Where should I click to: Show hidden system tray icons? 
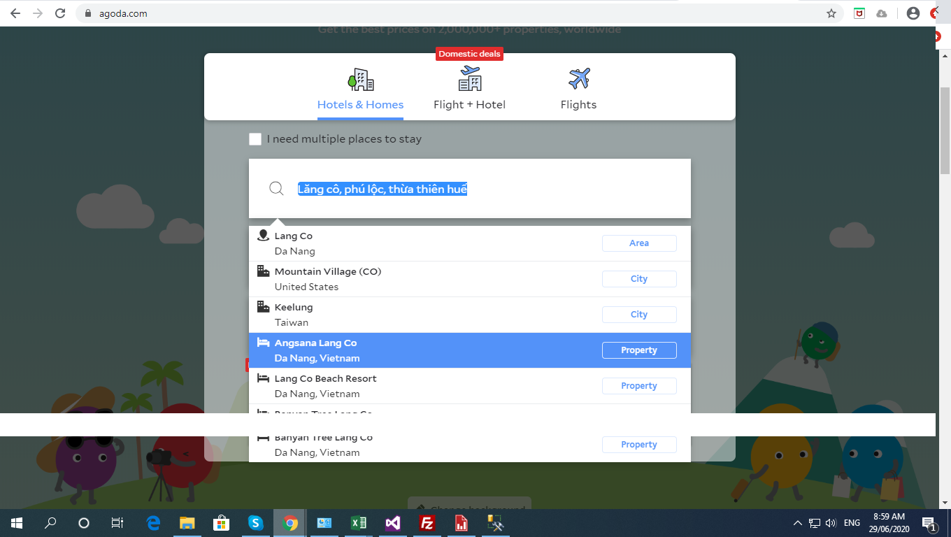pos(798,523)
